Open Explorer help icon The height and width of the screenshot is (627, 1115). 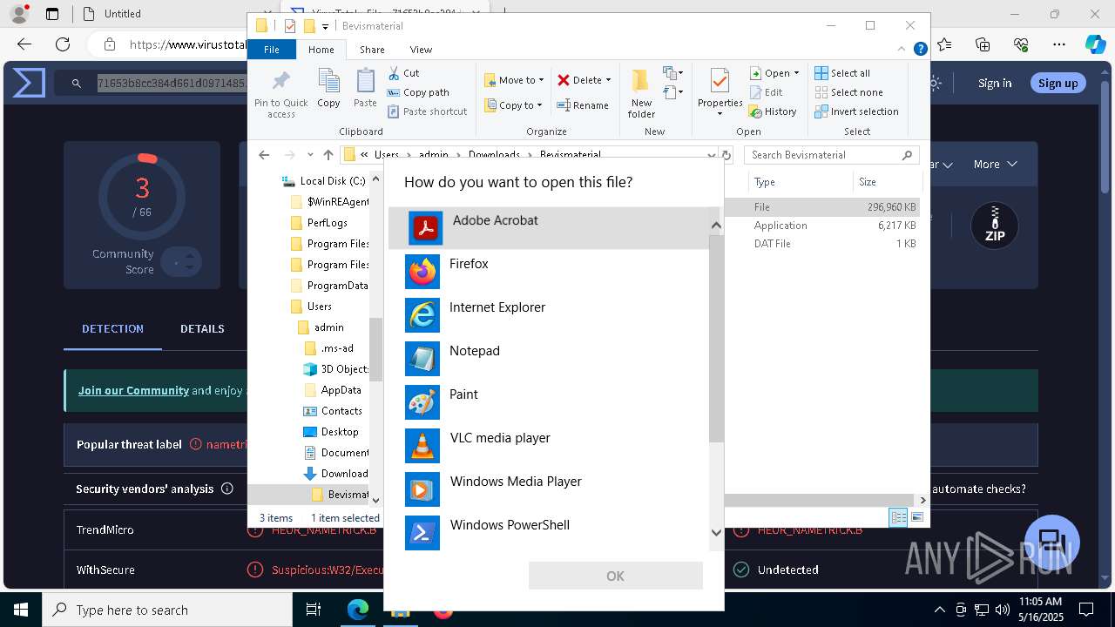pyautogui.click(x=920, y=50)
